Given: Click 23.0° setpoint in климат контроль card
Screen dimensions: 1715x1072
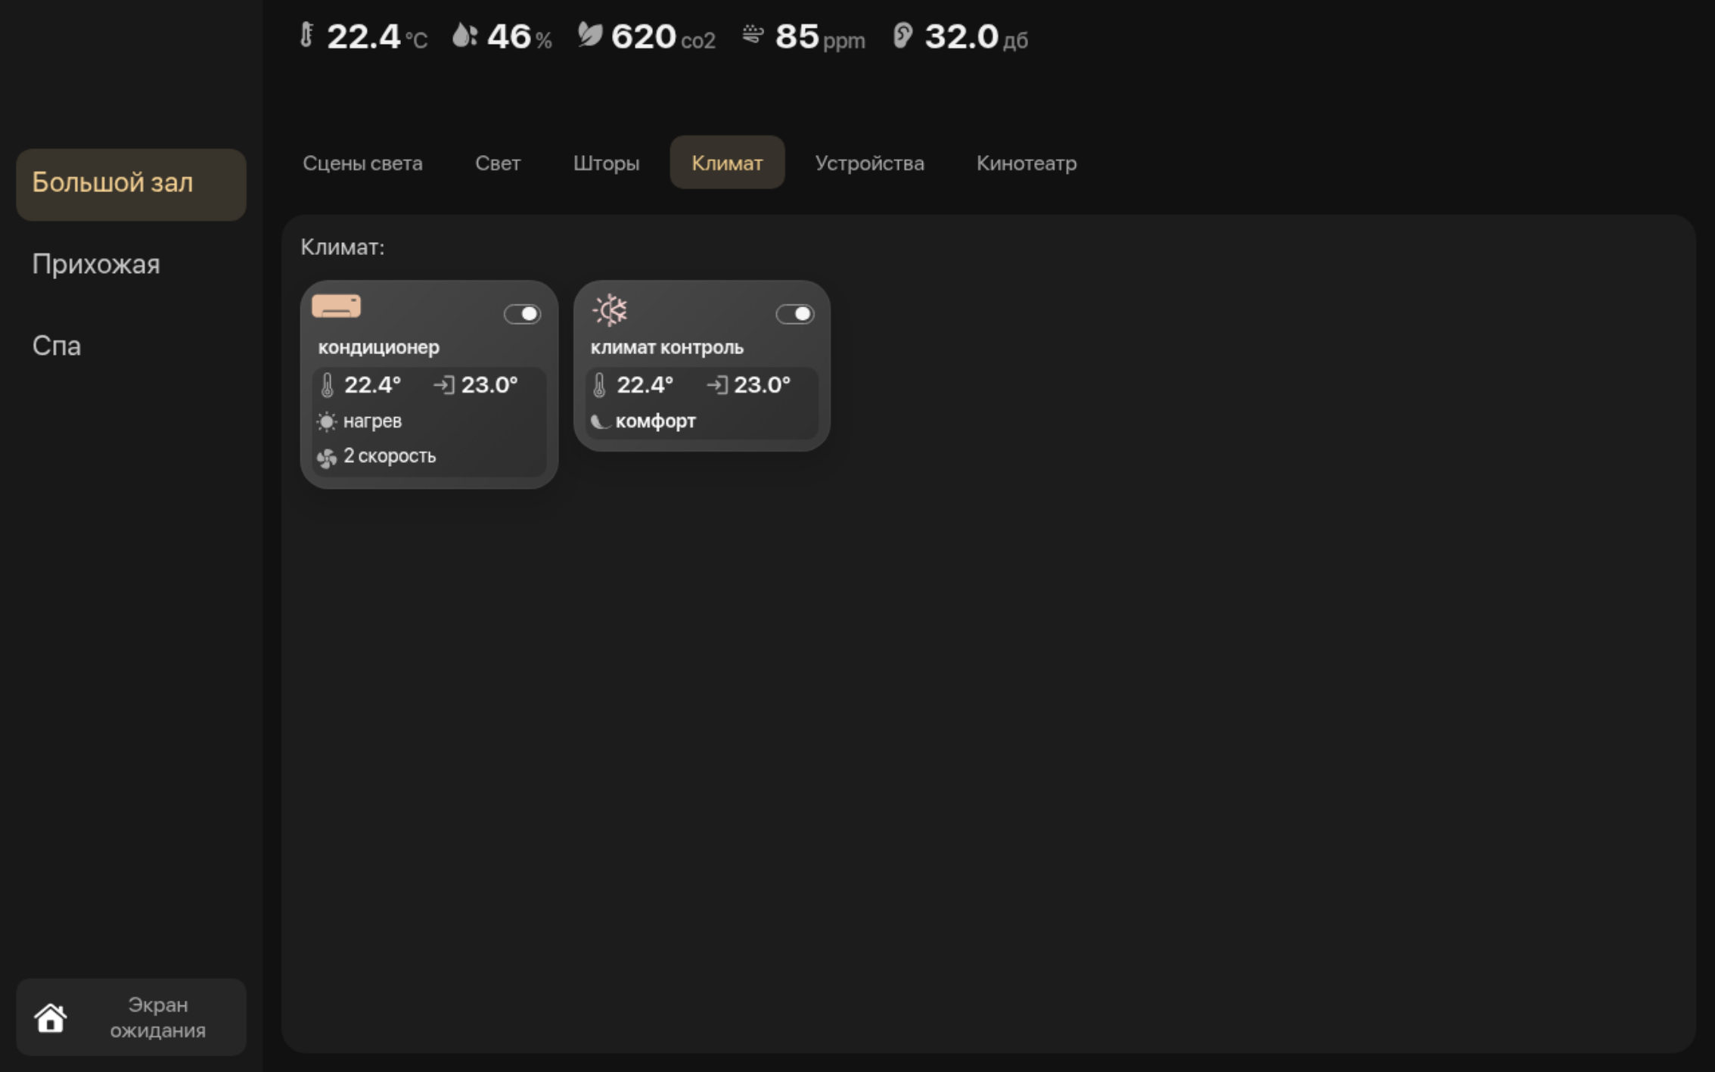Looking at the screenshot, I should point(762,385).
